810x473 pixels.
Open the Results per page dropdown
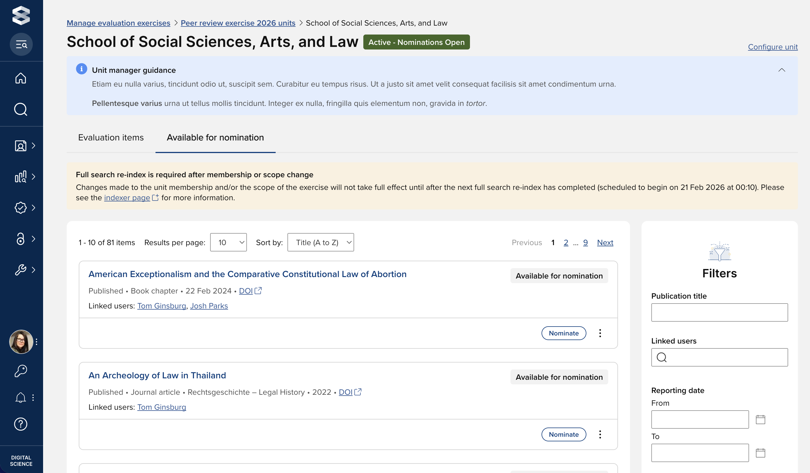[x=228, y=243]
